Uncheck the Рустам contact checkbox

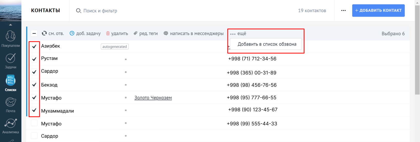34,59
